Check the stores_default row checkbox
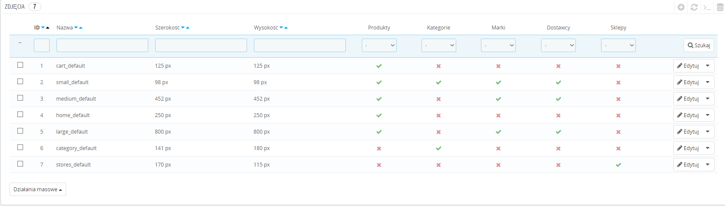This screenshot has height=206, width=725. [20, 164]
